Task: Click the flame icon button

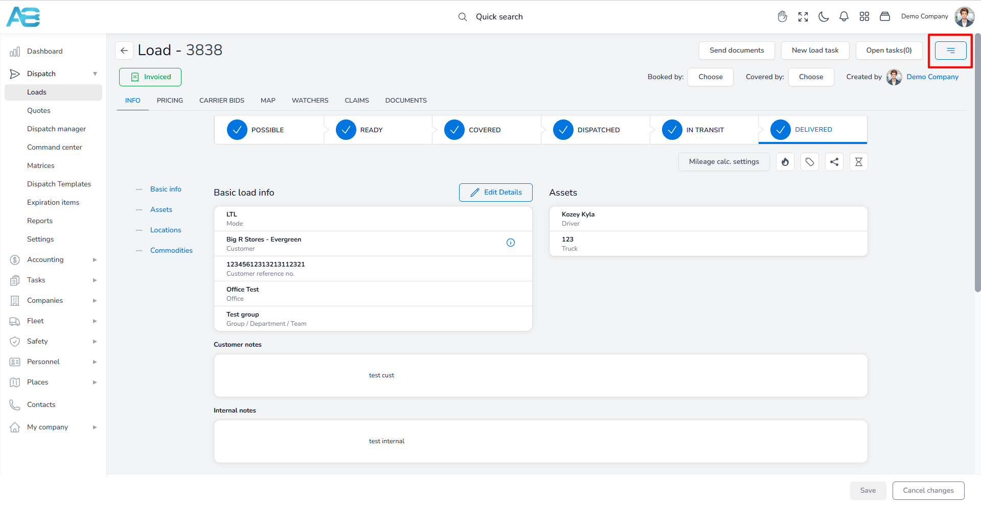Action: 785,162
